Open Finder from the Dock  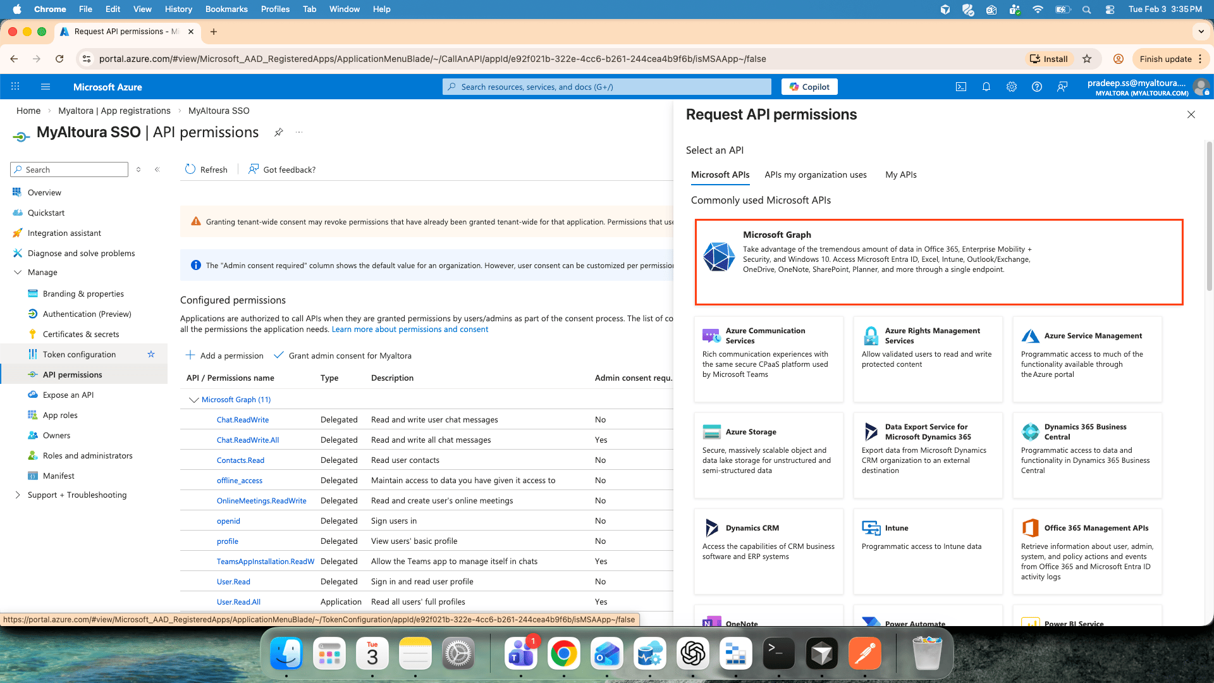(286, 653)
